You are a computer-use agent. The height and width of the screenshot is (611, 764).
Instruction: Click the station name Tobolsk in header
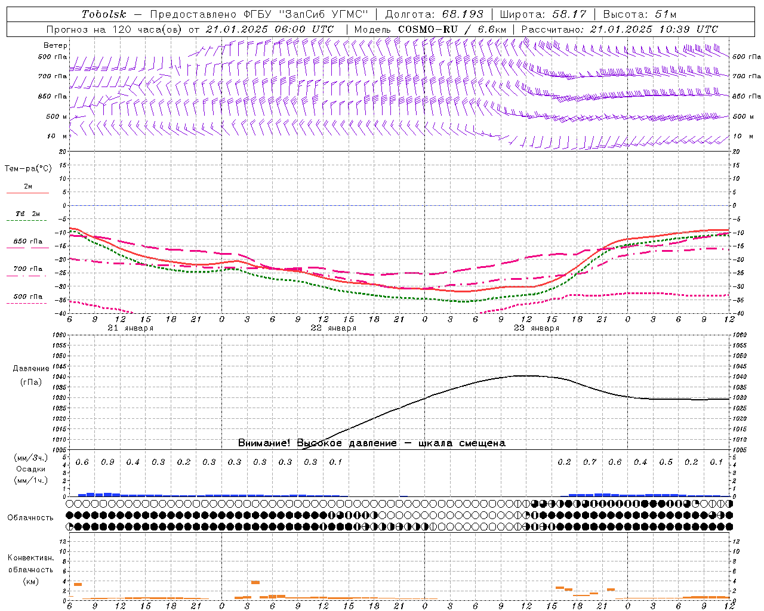tap(104, 14)
